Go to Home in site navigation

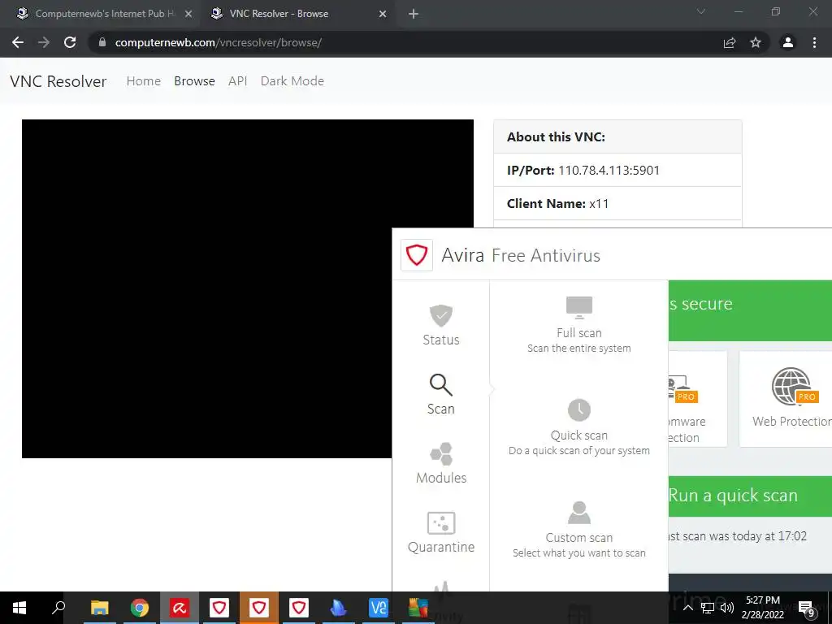(x=143, y=81)
